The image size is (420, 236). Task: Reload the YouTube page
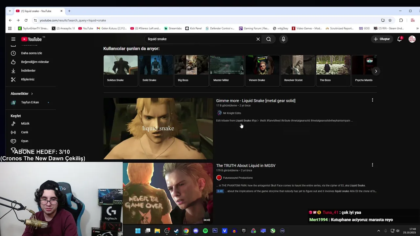26,20
